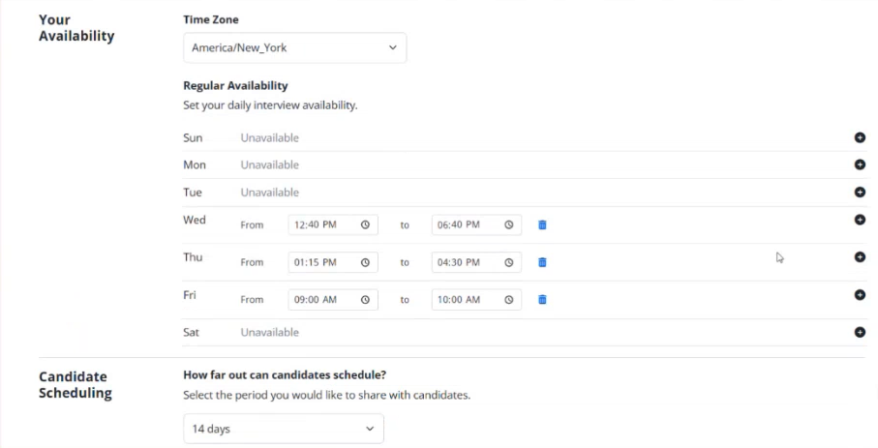This screenshot has height=448, width=878.
Task: Delete the Thursday 01:15 PM time slot
Action: (542, 262)
